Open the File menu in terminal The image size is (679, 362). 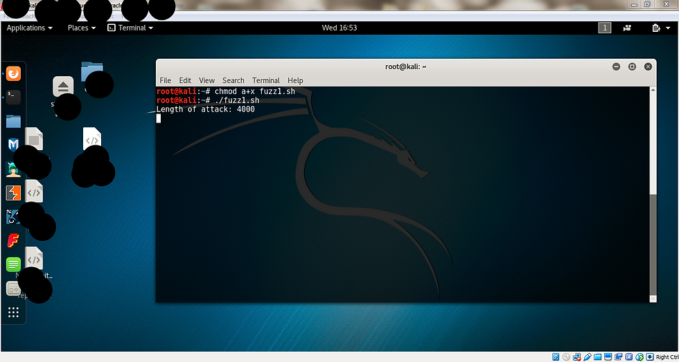coord(165,80)
